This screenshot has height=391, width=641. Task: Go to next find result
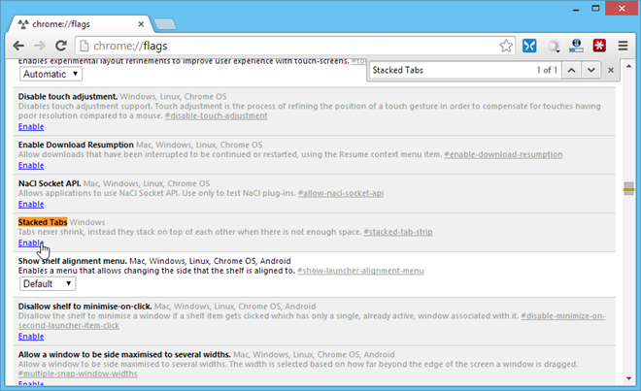pyautogui.click(x=590, y=71)
